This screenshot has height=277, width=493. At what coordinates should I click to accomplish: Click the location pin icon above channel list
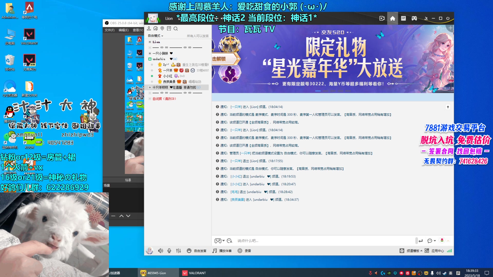162,28
